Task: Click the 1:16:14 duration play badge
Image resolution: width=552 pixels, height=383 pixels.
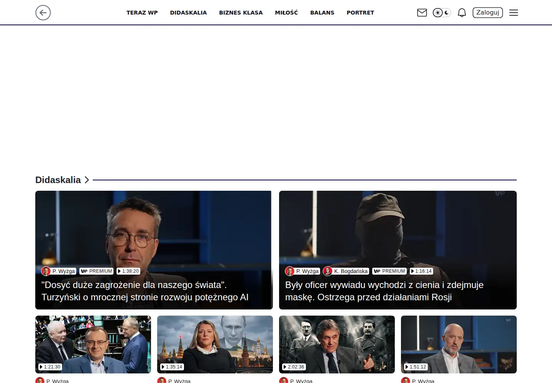Action: 421,271
